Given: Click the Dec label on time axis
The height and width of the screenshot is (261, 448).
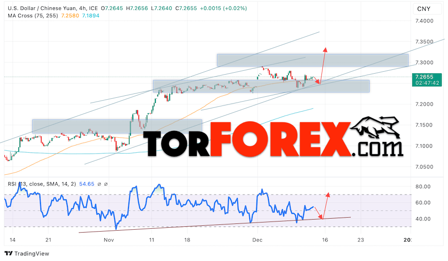Looking at the screenshot, I should 257,240.
